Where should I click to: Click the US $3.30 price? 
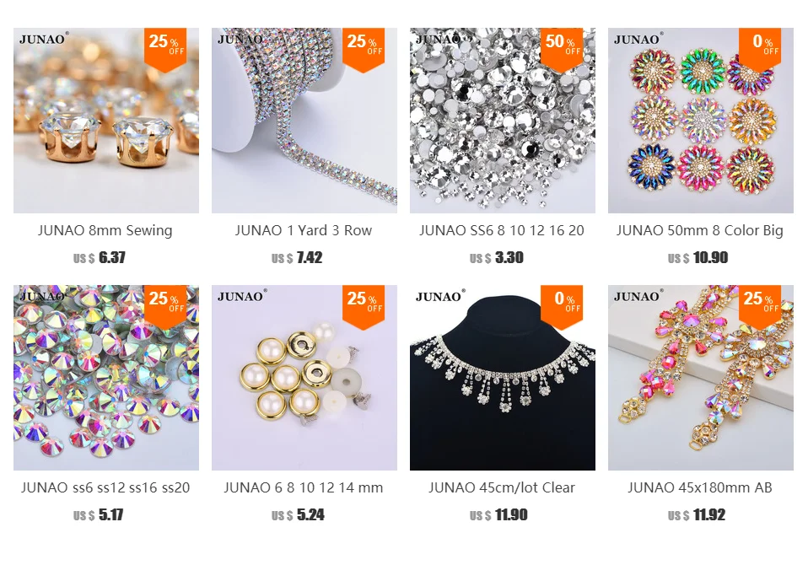click(496, 257)
